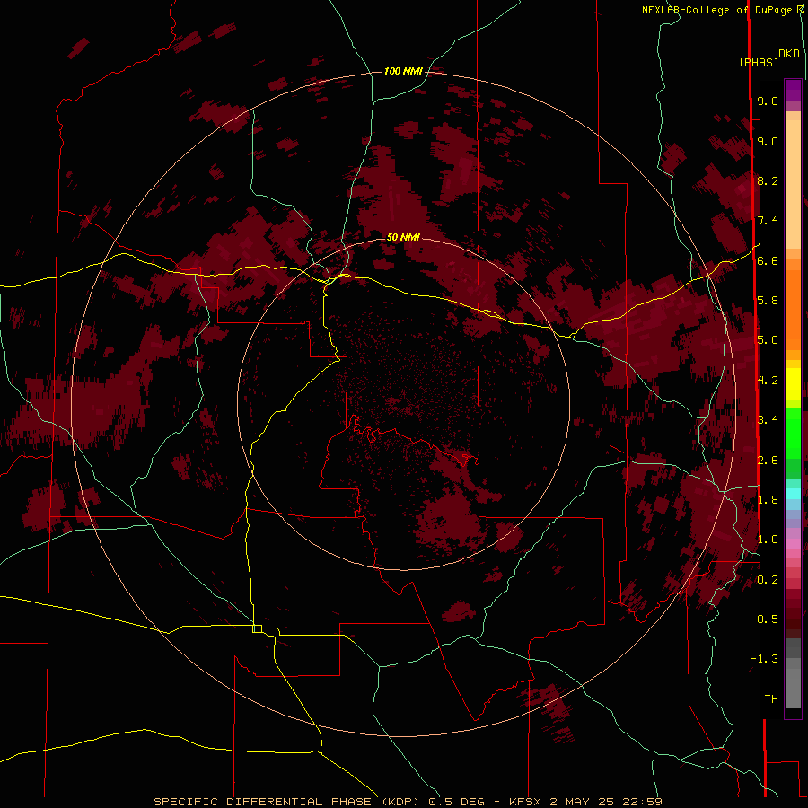Viewport: 808px width, 808px height.
Task: Pick the bright green band of the scale
Action: point(793,435)
